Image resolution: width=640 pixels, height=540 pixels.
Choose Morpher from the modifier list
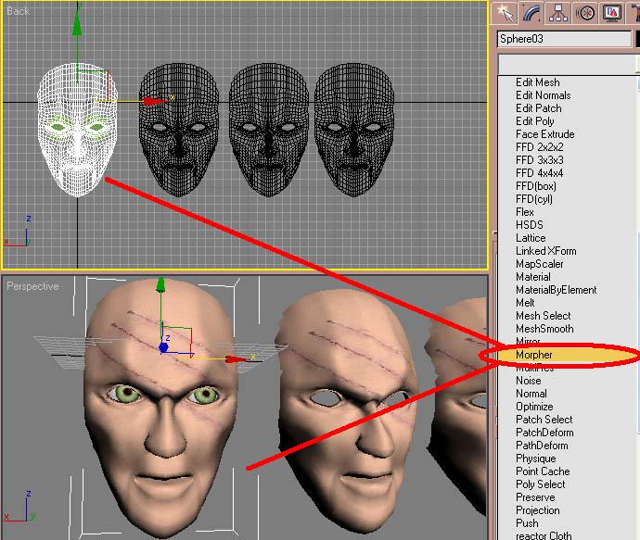[533, 355]
